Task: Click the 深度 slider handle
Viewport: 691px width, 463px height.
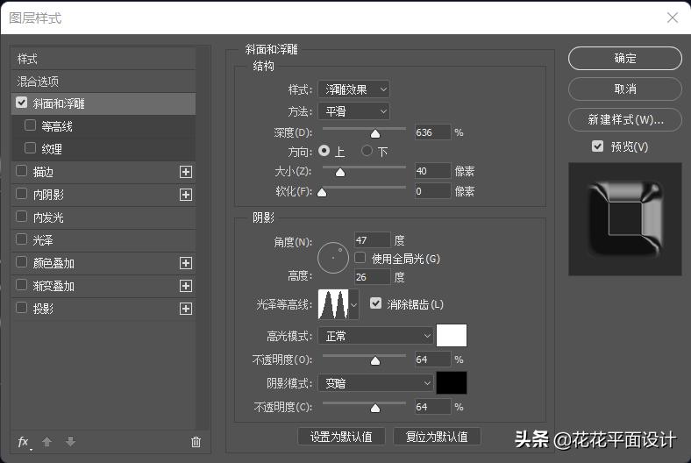Action: tap(375, 134)
